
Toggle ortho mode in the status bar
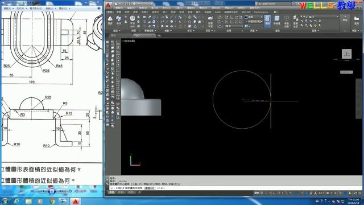(x=274, y=193)
